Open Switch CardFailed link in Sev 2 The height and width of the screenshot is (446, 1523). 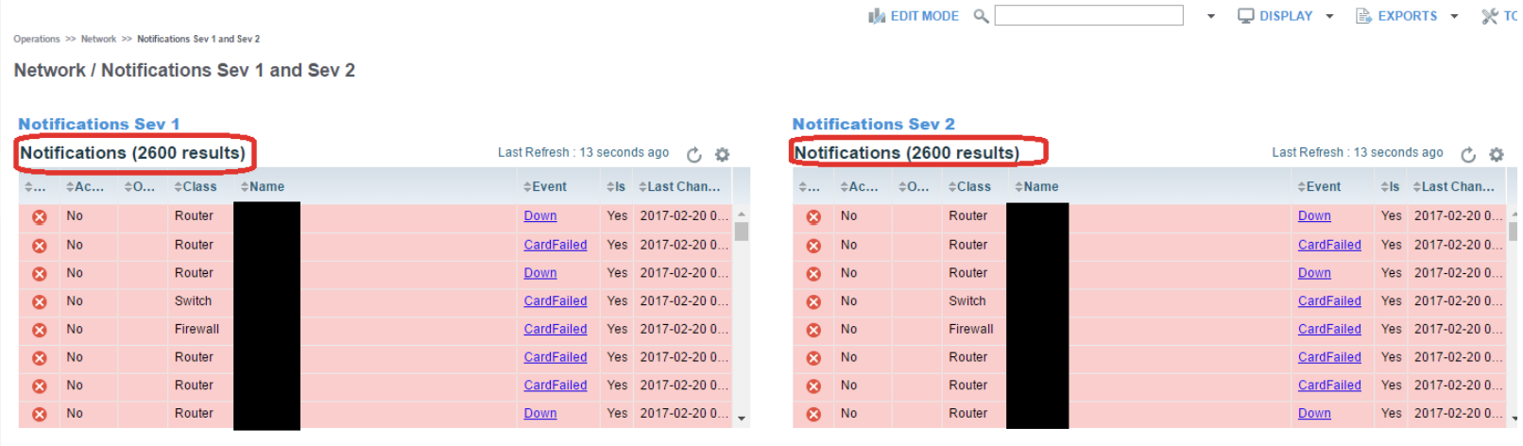[x=1329, y=301]
